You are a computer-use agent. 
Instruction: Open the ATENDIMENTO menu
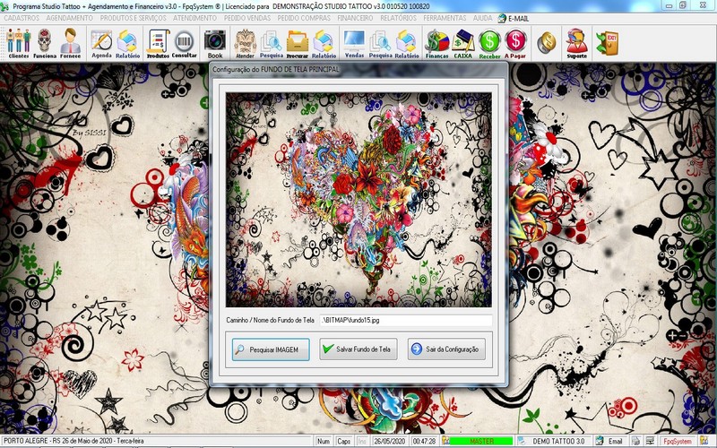(x=194, y=18)
